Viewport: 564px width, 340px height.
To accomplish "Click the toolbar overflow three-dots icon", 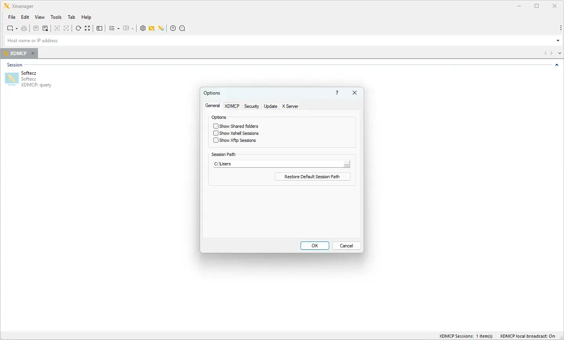I will point(561,28).
